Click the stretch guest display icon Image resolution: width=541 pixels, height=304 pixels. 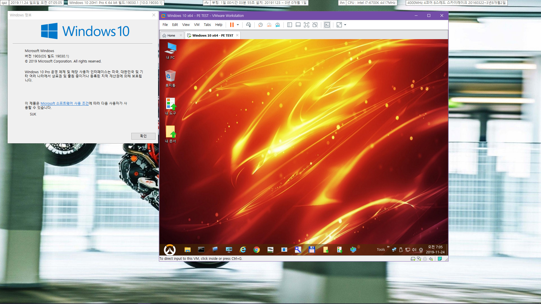pos(339,25)
